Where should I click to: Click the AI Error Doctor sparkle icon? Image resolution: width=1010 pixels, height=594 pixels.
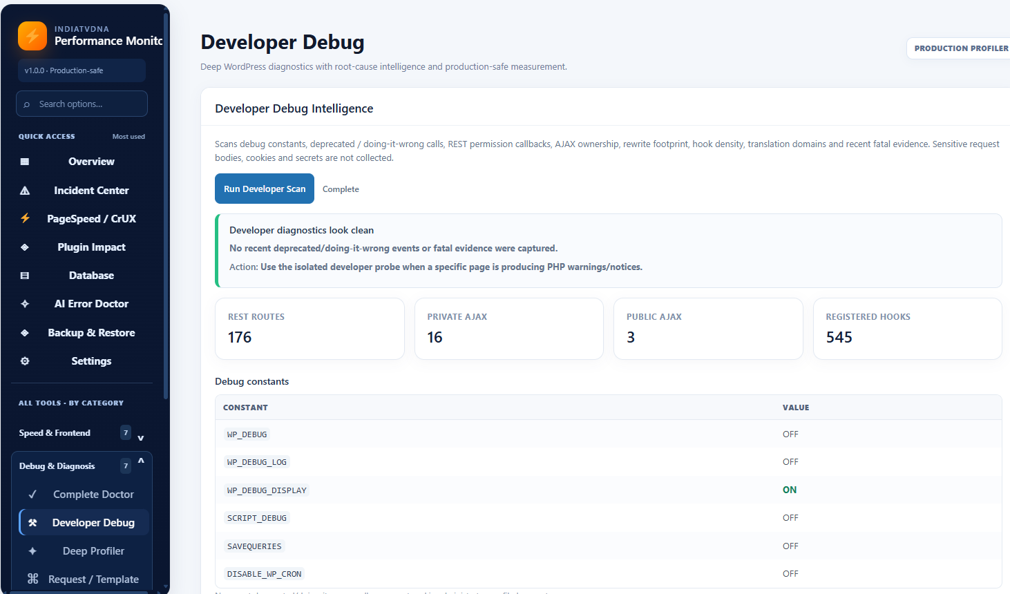(x=25, y=304)
